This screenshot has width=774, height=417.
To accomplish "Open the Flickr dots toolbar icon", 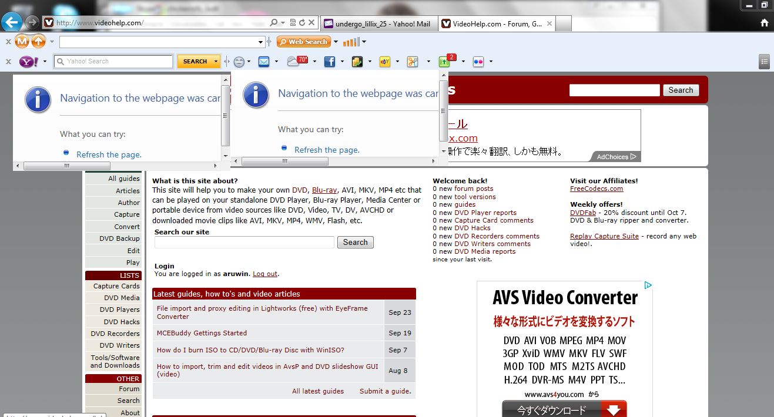I will (478, 61).
